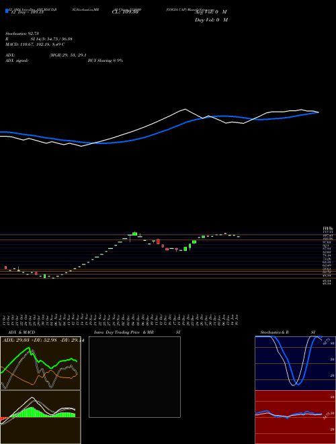336x444 pixels.
Task: Click the 'Day Vol: 0 M' label
Action: [211, 20]
